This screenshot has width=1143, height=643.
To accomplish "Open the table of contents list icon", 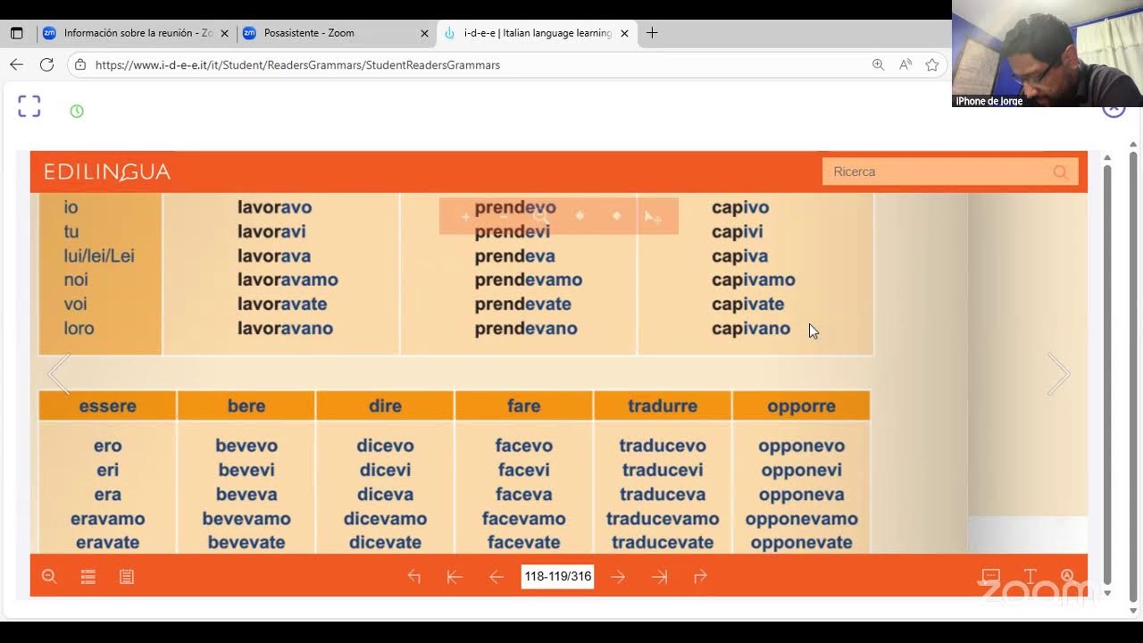I will tap(88, 577).
